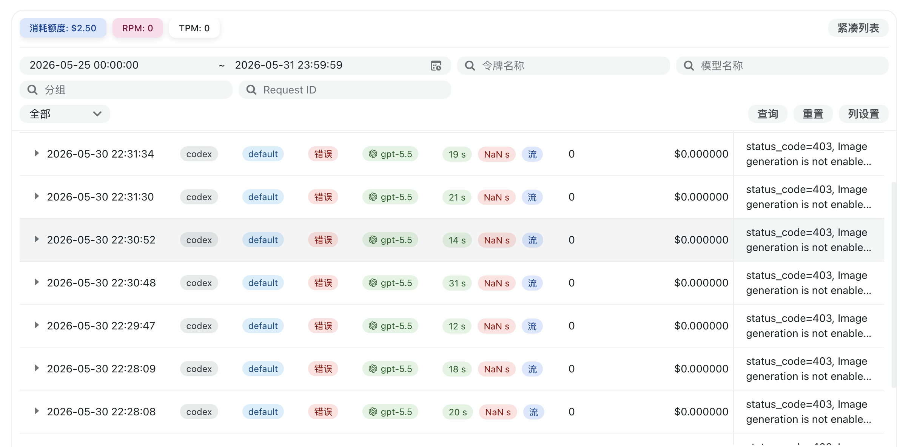Expand the 2026-05-30 22:30:48 log row
903x447 pixels.
click(36, 282)
